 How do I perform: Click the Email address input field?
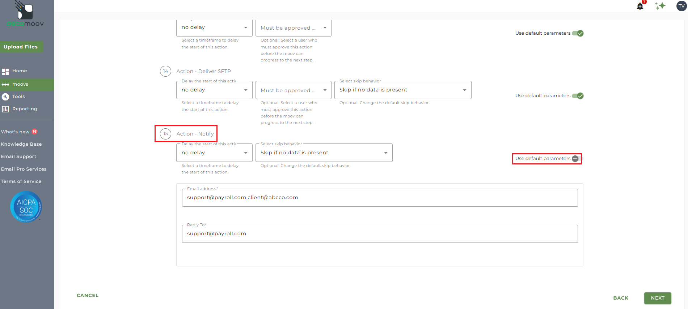[380, 198]
